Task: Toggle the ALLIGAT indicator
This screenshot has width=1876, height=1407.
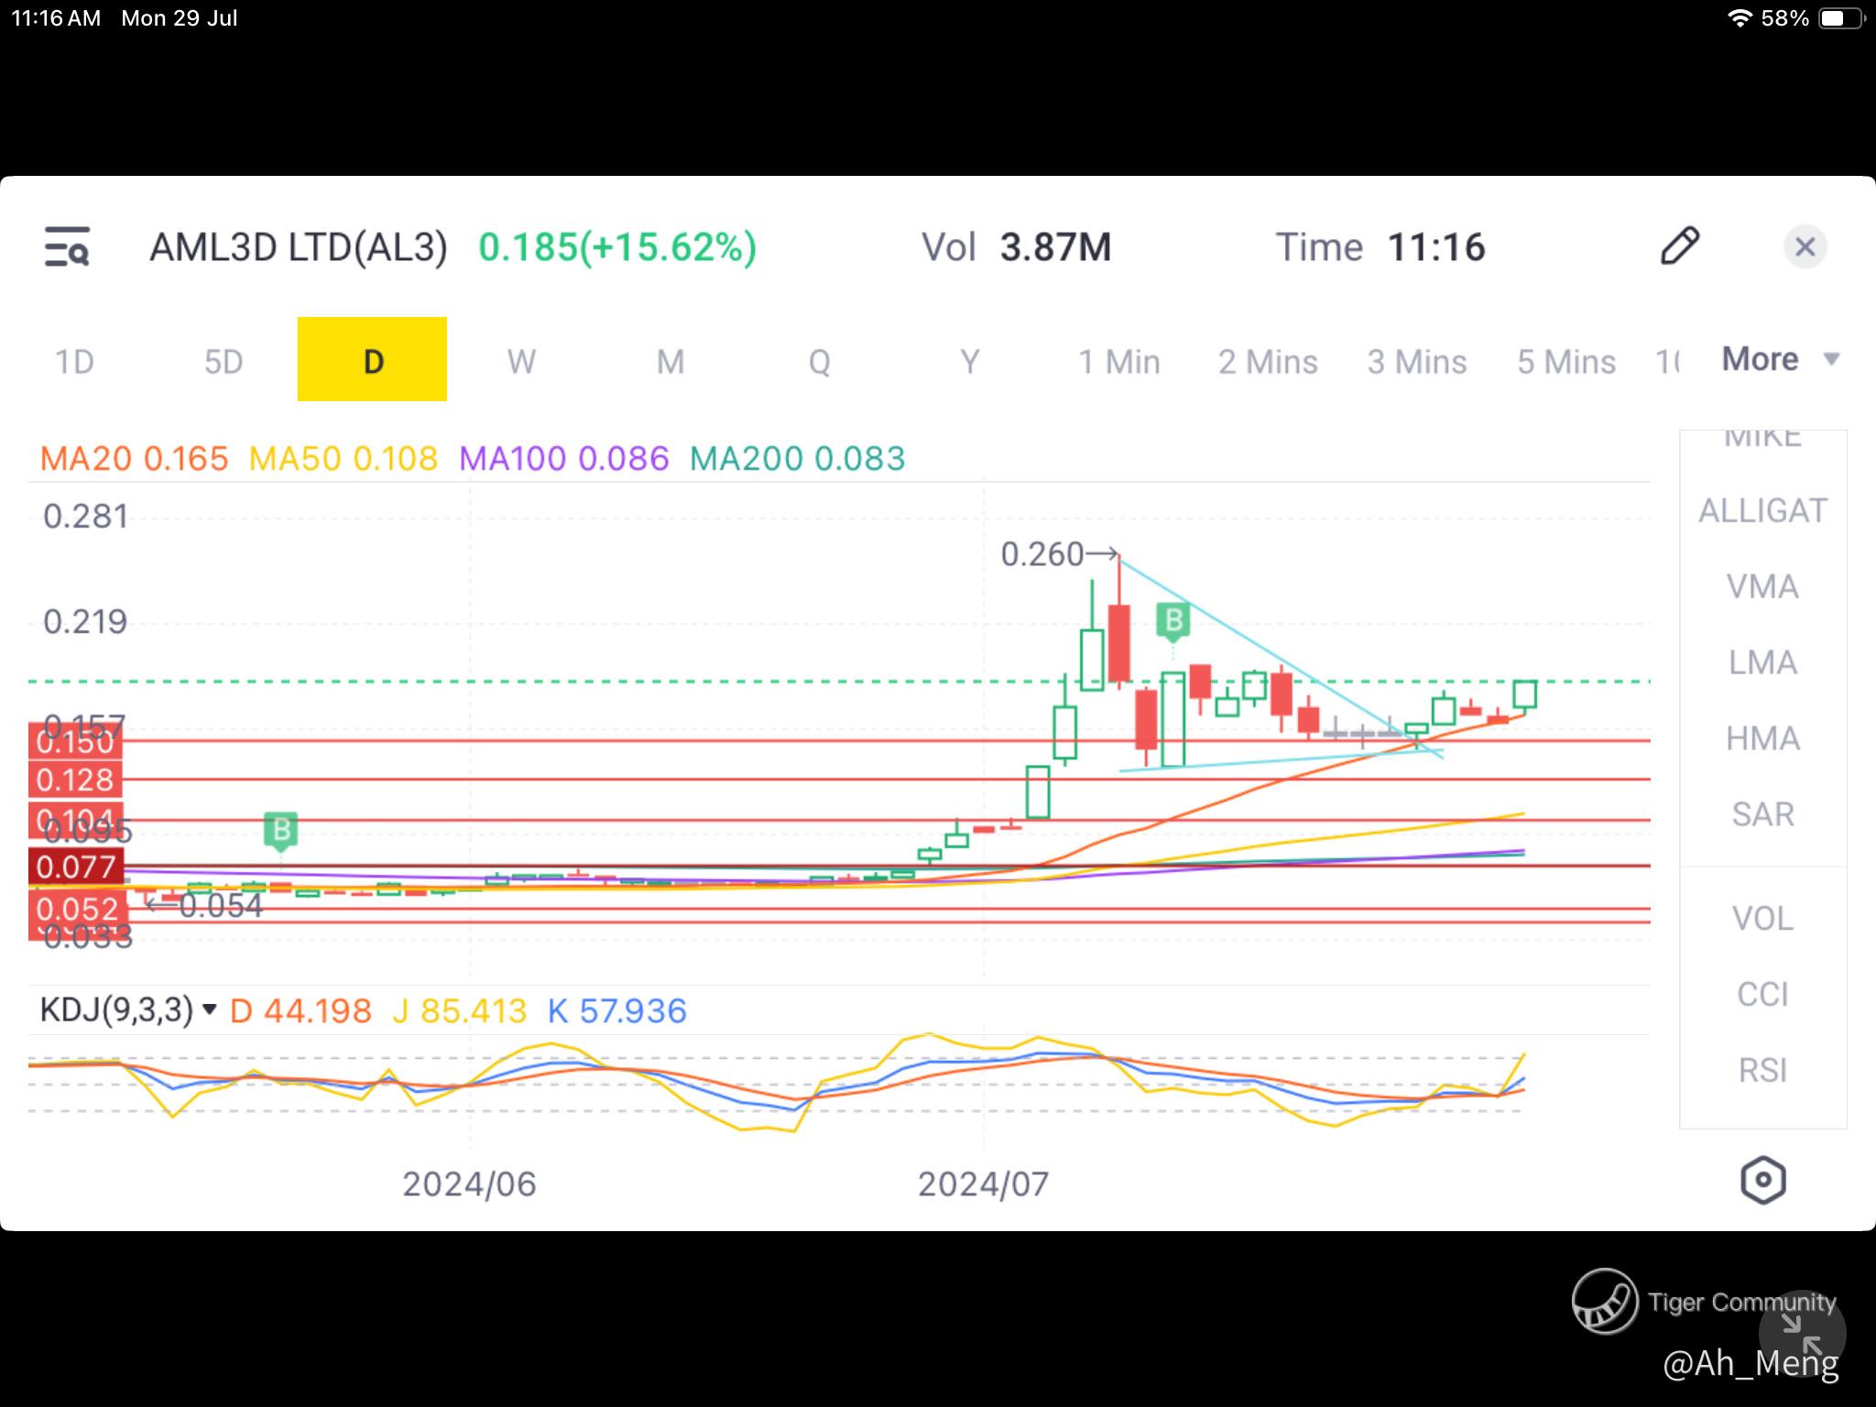Action: [x=1762, y=510]
